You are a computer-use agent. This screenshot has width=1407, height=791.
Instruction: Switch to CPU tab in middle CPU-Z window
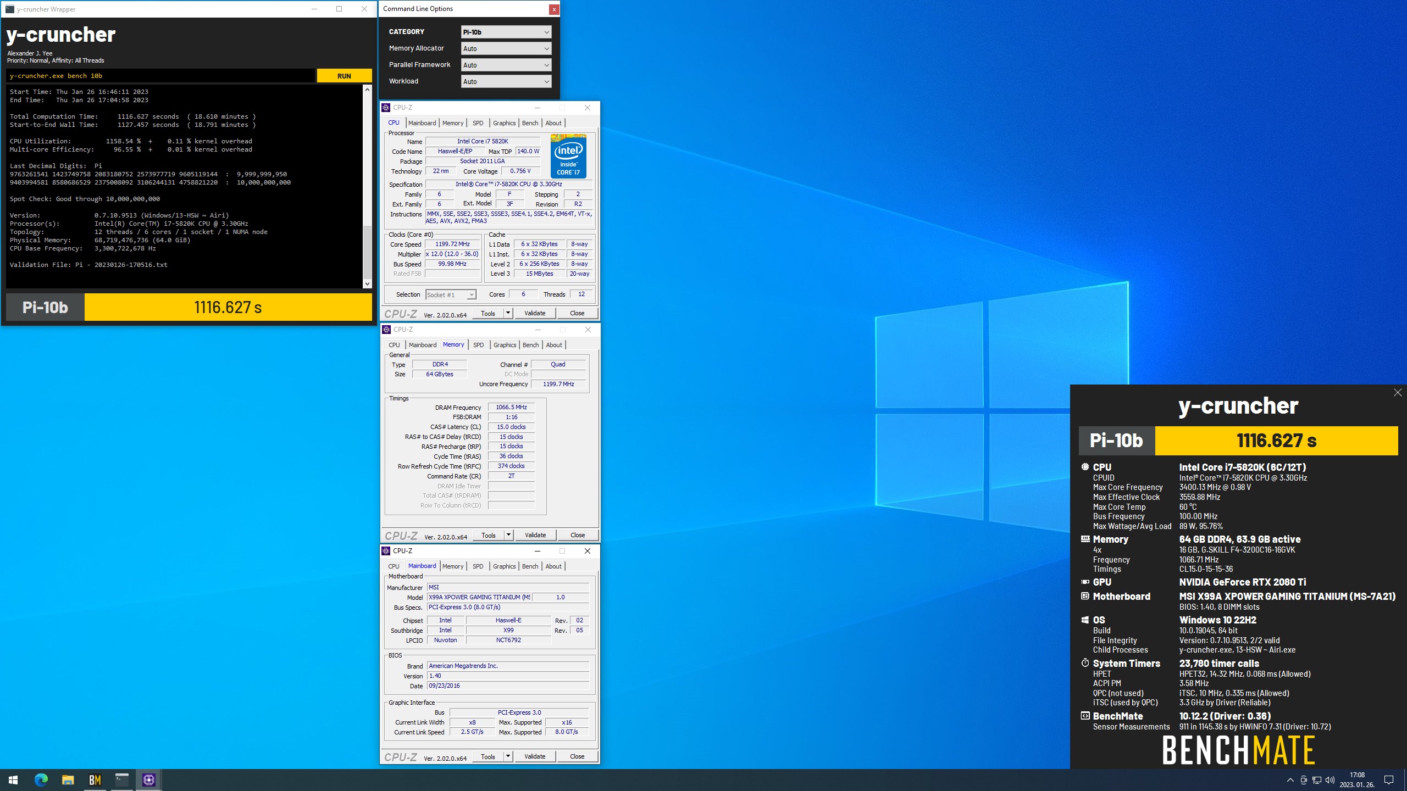click(x=395, y=345)
